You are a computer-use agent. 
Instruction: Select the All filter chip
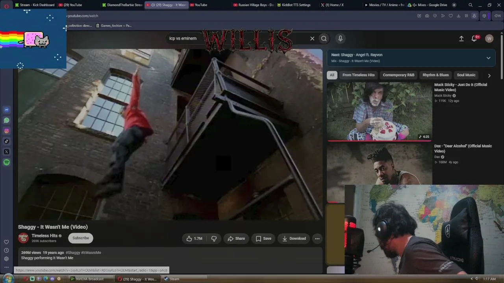(332, 75)
